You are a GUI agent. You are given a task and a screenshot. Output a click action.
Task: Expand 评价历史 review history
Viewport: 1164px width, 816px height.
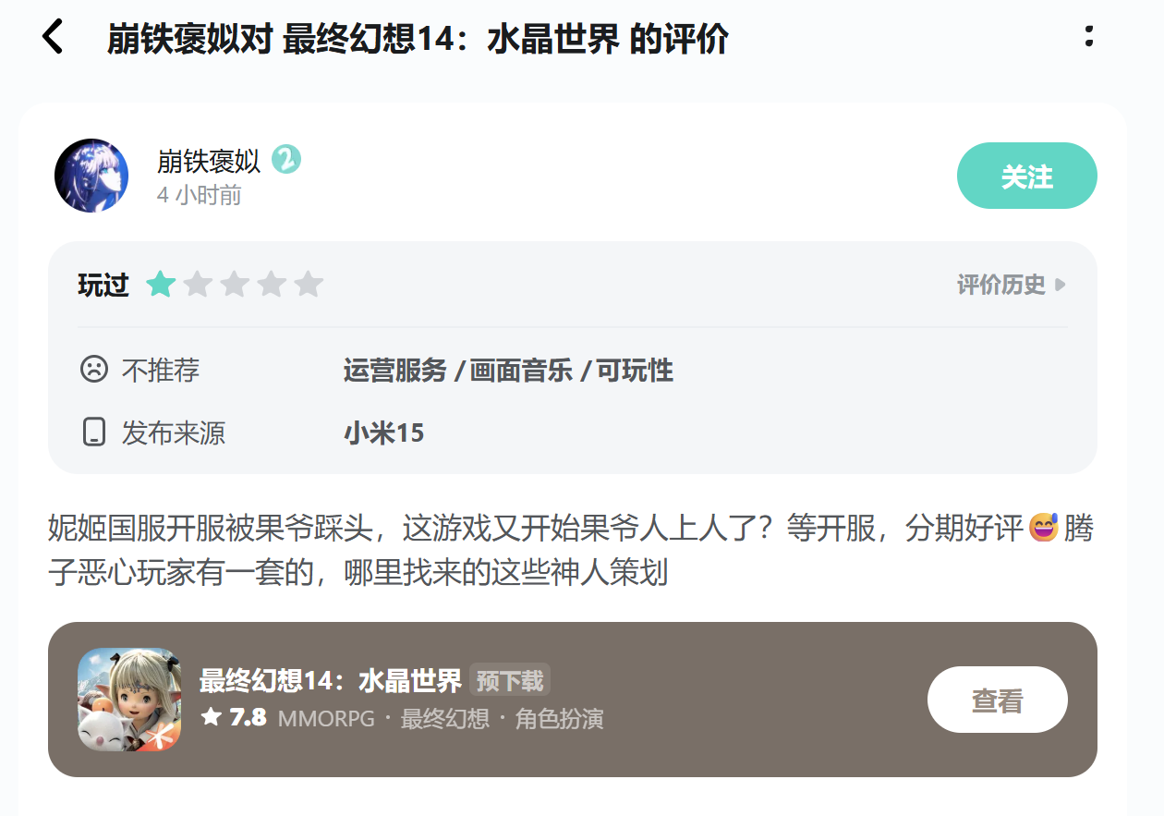(x=1012, y=285)
